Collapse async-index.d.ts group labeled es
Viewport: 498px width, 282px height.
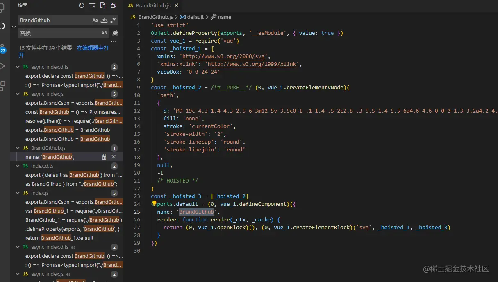[18, 247]
